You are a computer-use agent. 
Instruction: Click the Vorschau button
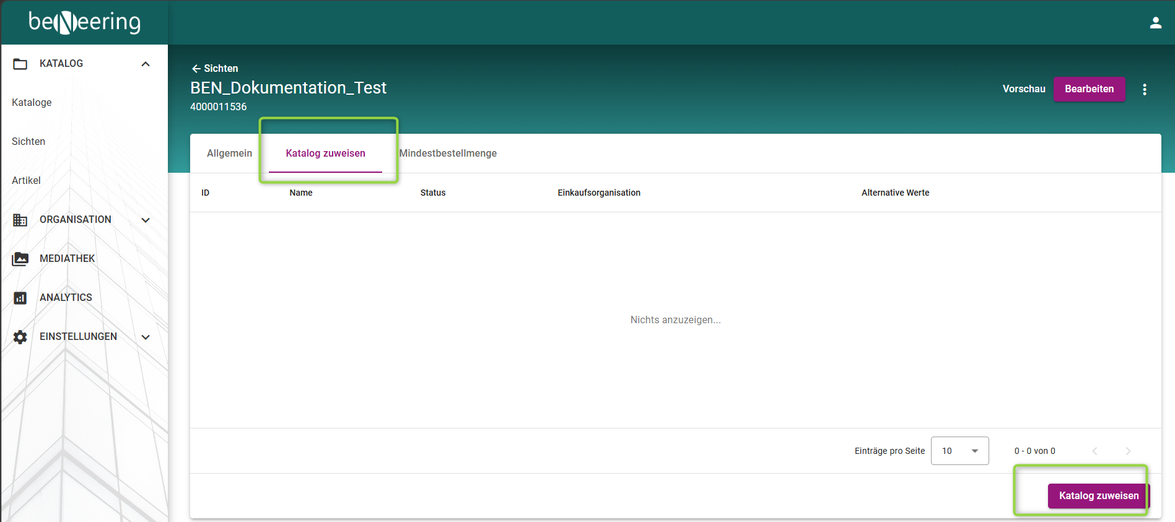[x=1024, y=89]
